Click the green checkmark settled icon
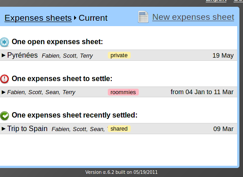 coord(4,116)
